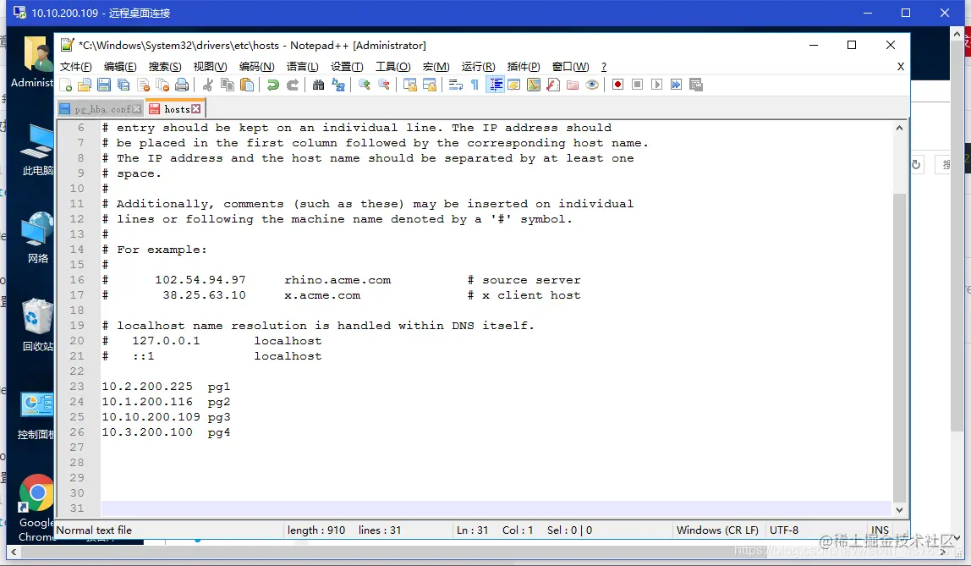Close the hosts tab with its X
The width and height of the screenshot is (971, 566).
(195, 109)
